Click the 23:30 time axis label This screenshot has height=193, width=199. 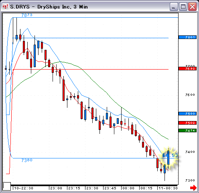pos(92,188)
